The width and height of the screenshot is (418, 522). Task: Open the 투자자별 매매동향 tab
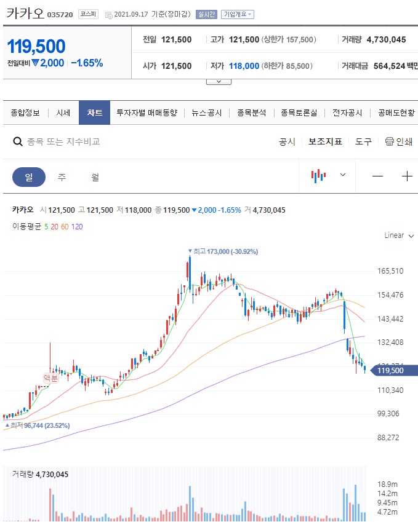[x=147, y=113]
